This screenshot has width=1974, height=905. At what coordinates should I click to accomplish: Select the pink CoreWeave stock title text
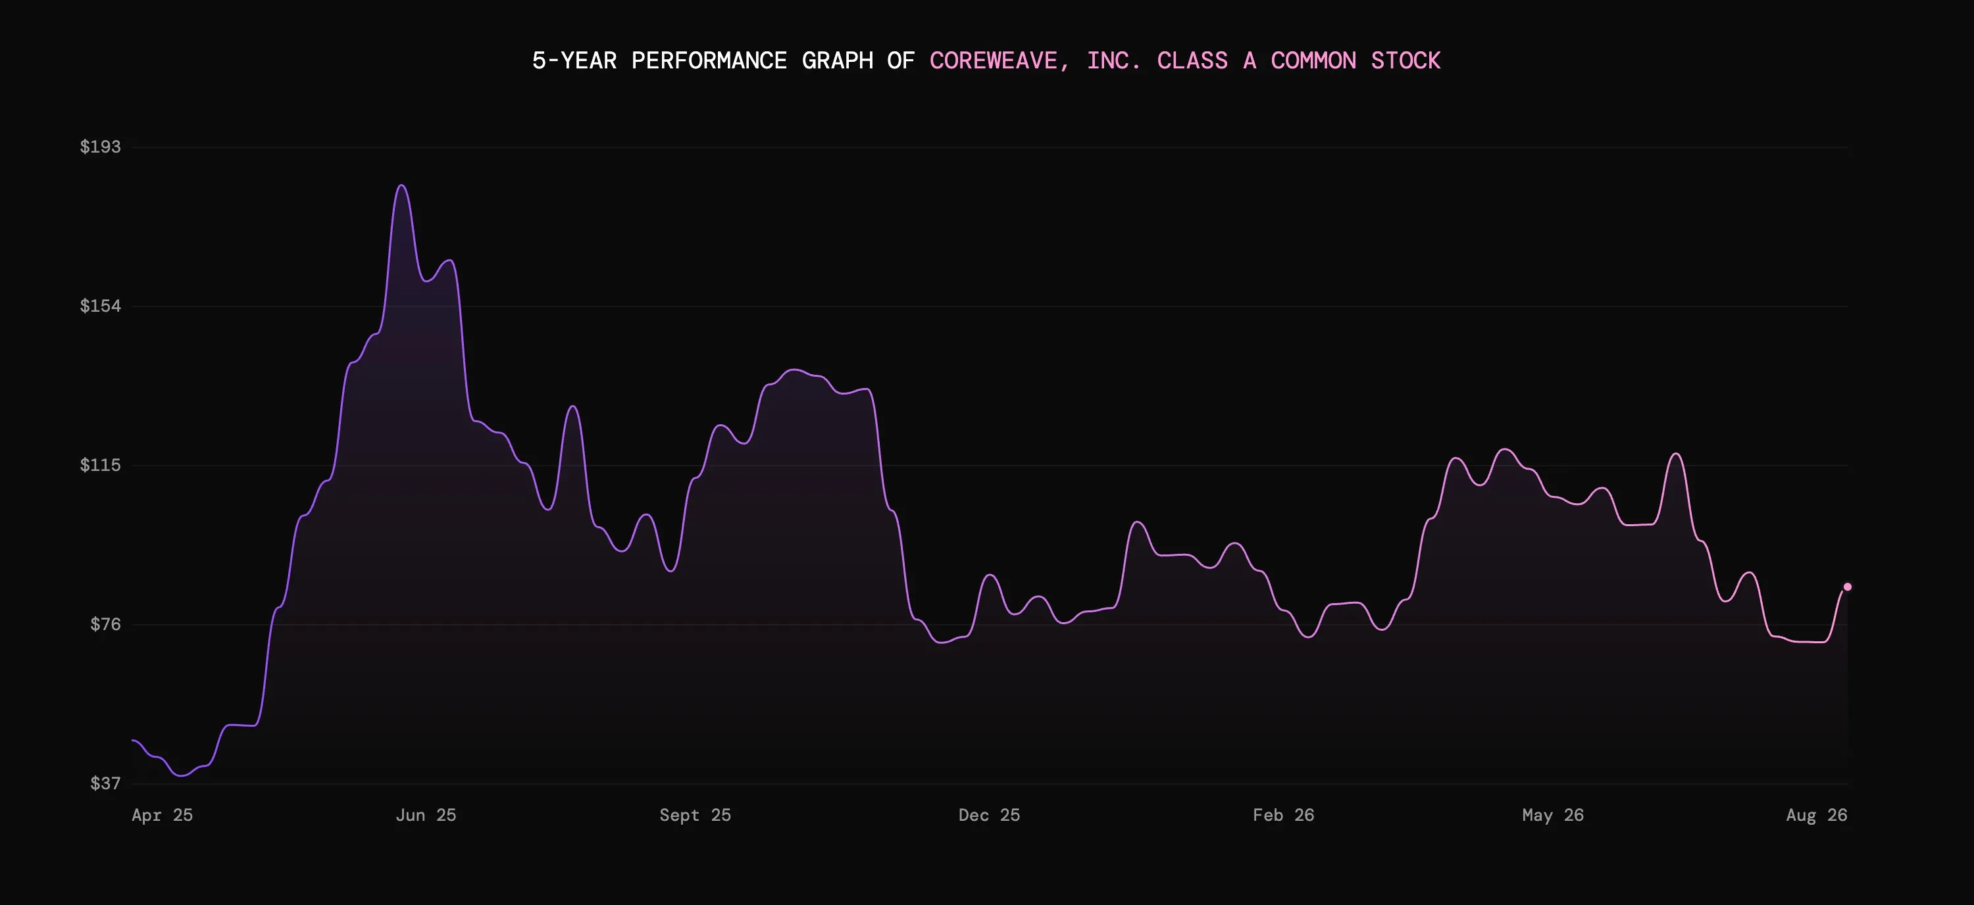coord(1184,61)
